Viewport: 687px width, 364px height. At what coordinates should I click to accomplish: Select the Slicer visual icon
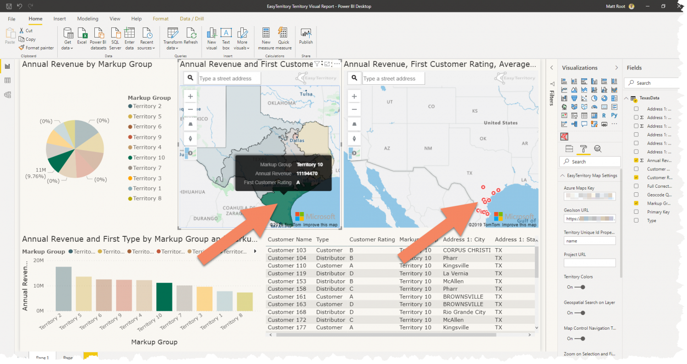point(574,116)
